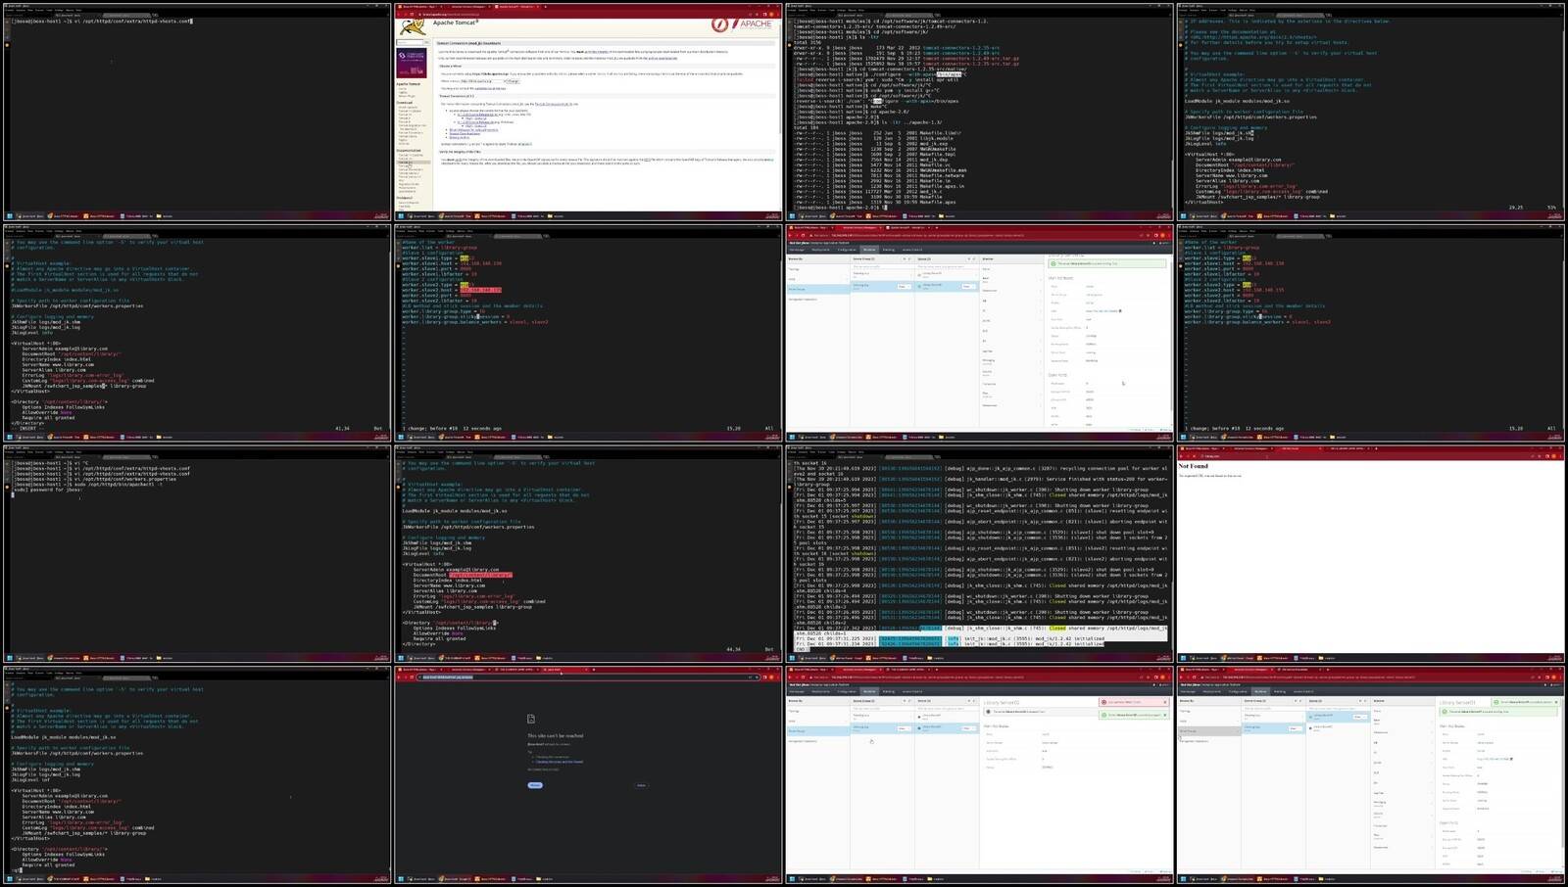Open Access Control tab in the green-banner JBoss console

pyautogui.click(x=912, y=250)
